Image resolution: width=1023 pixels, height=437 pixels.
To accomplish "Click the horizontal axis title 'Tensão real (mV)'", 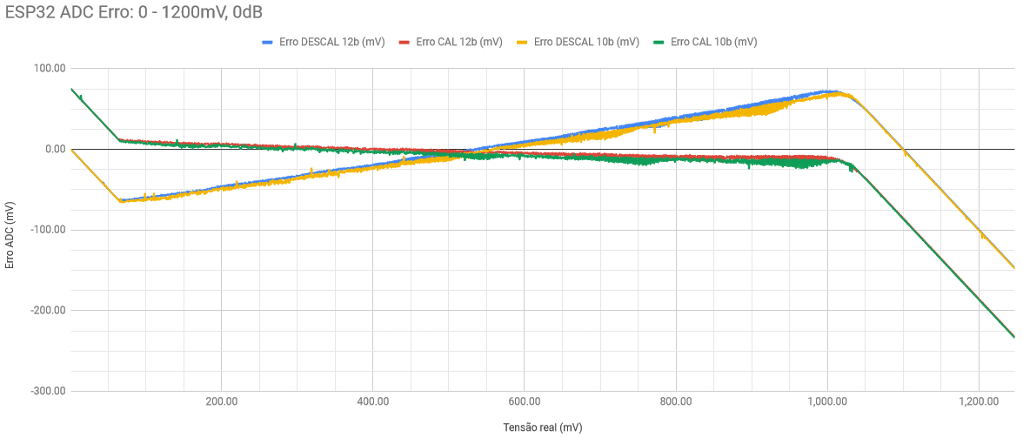I will tap(543, 427).
